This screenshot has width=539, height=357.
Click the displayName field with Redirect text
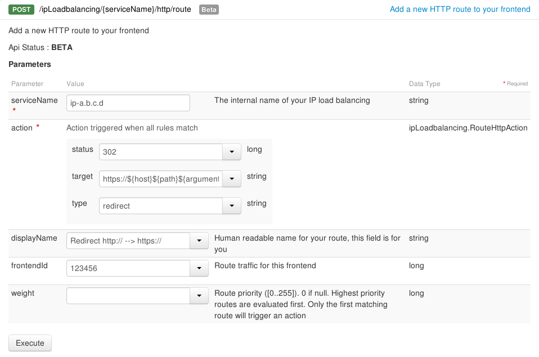pos(128,241)
